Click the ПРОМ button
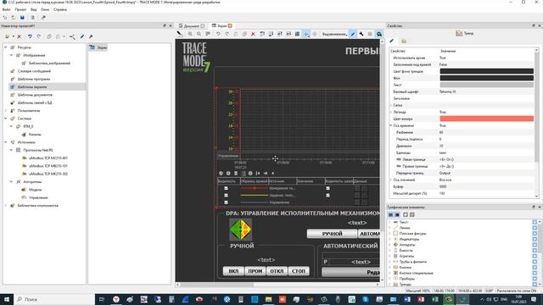This screenshot has height=305, width=543. click(x=255, y=271)
